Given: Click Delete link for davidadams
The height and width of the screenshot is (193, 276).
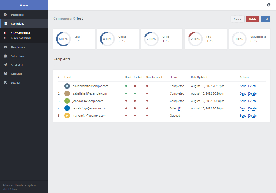Looking at the screenshot, I should (252, 86).
